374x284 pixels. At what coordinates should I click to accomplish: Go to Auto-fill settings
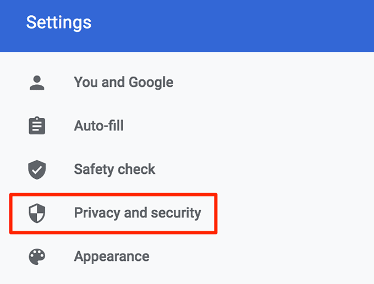pyautogui.click(x=98, y=126)
